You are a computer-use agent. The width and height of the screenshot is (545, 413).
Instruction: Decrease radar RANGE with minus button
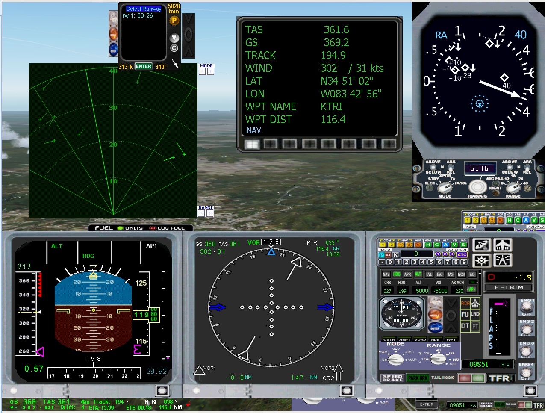point(201,213)
